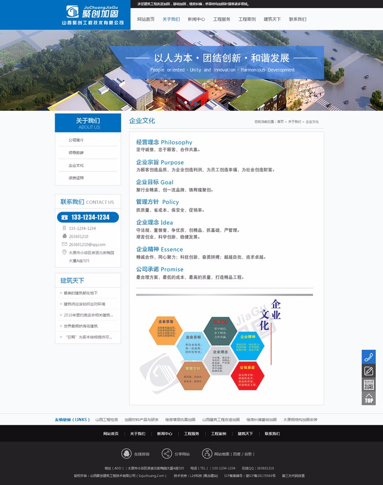This screenshot has width=383, height=485.
Task: Open the friendly link 楼房增层抗震加固
Action: tap(180, 420)
